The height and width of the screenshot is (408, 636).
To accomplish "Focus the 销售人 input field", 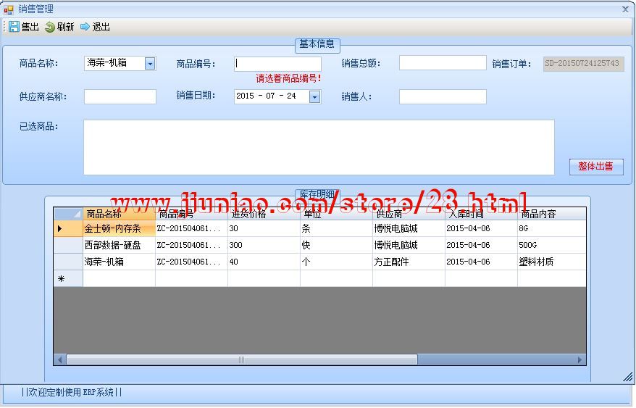I will click(x=443, y=96).
